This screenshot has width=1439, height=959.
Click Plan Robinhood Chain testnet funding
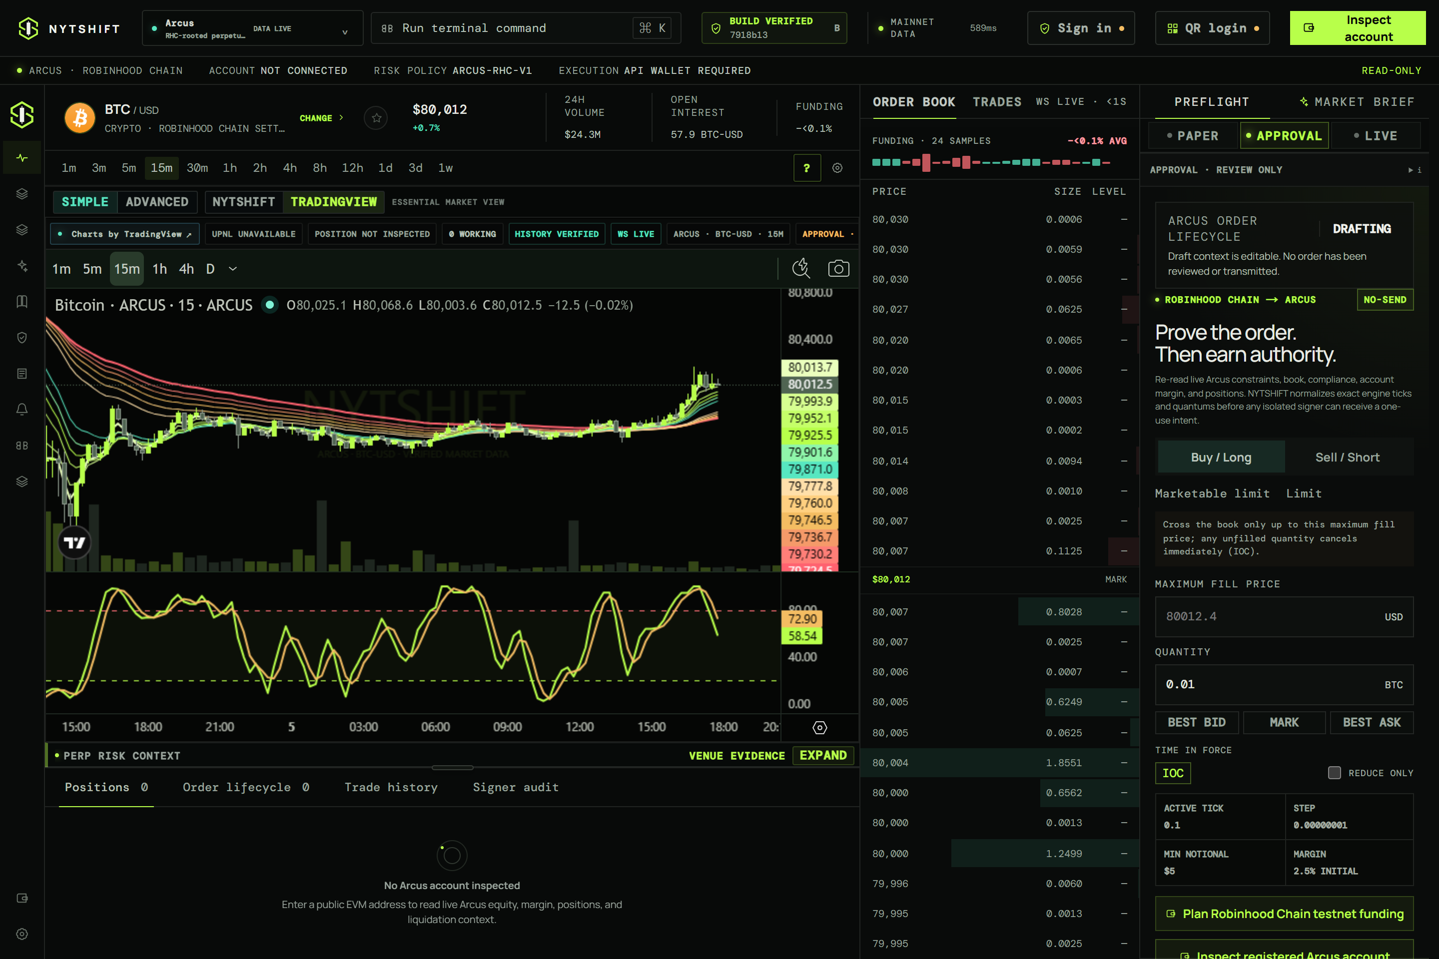pyautogui.click(x=1284, y=914)
